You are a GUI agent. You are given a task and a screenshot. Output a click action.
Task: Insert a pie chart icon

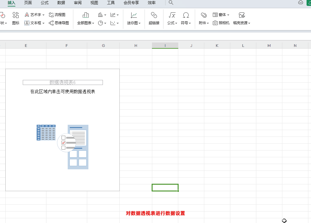coord(101,23)
